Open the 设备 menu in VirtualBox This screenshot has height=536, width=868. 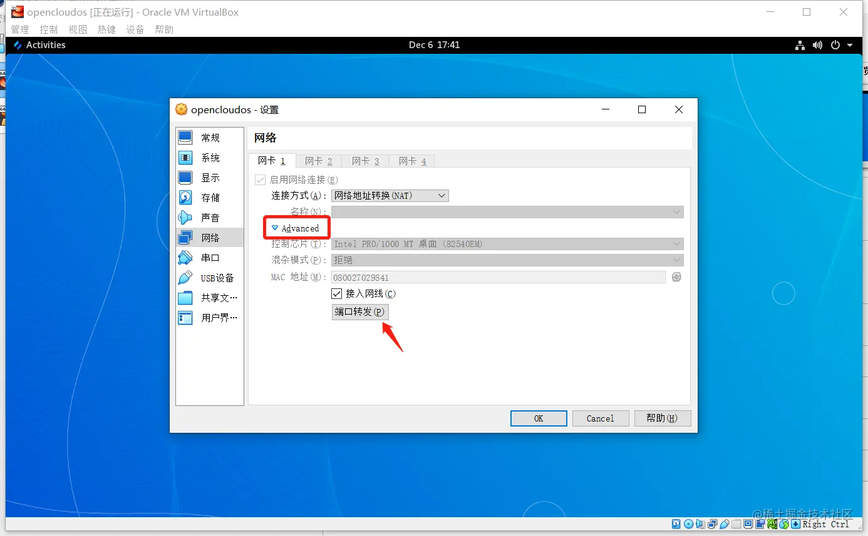point(135,29)
